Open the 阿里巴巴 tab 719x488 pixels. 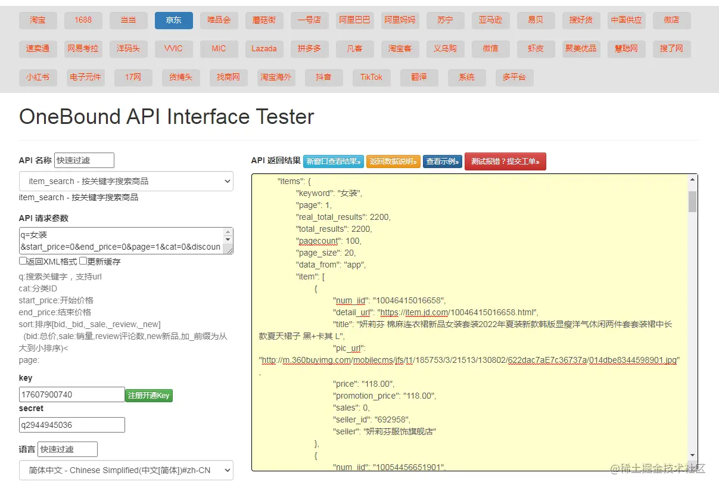point(355,20)
